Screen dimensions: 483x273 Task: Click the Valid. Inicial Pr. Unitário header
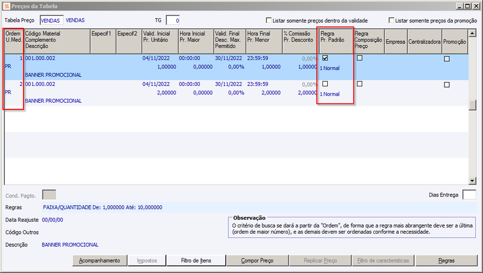(160, 42)
